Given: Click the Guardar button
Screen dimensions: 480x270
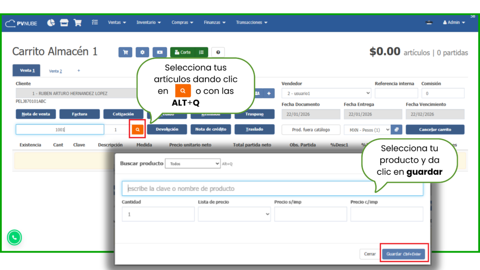Looking at the screenshot, I should (404, 254).
